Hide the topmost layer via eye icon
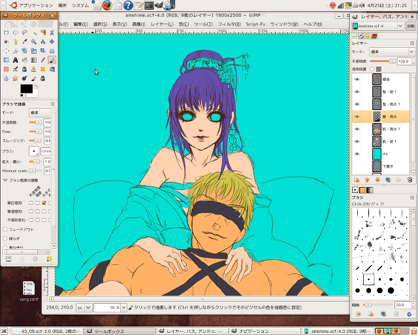This screenshot has width=418, height=335. pyautogui.click(x=357, y=79)
